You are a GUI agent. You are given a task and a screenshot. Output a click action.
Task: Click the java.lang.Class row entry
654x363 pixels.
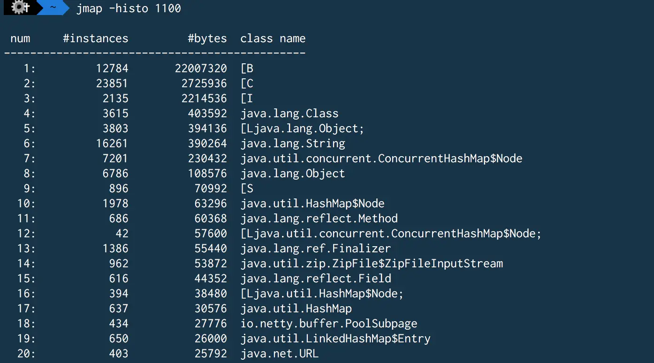click(289, 113)
